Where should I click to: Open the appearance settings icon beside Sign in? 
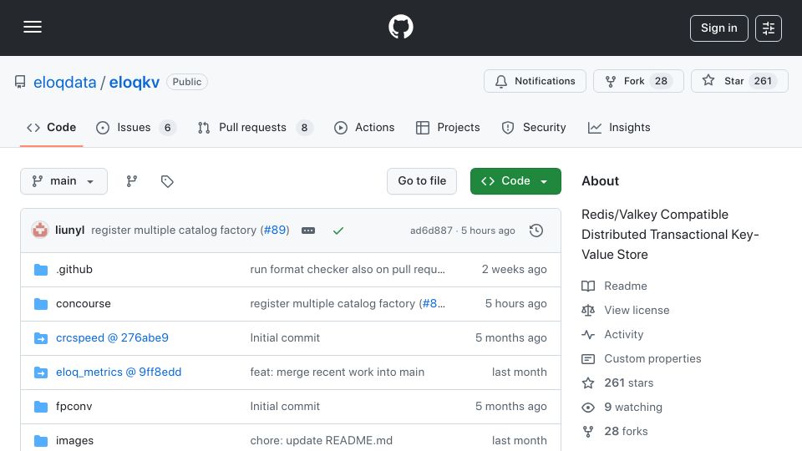click(x=769, y=28)
